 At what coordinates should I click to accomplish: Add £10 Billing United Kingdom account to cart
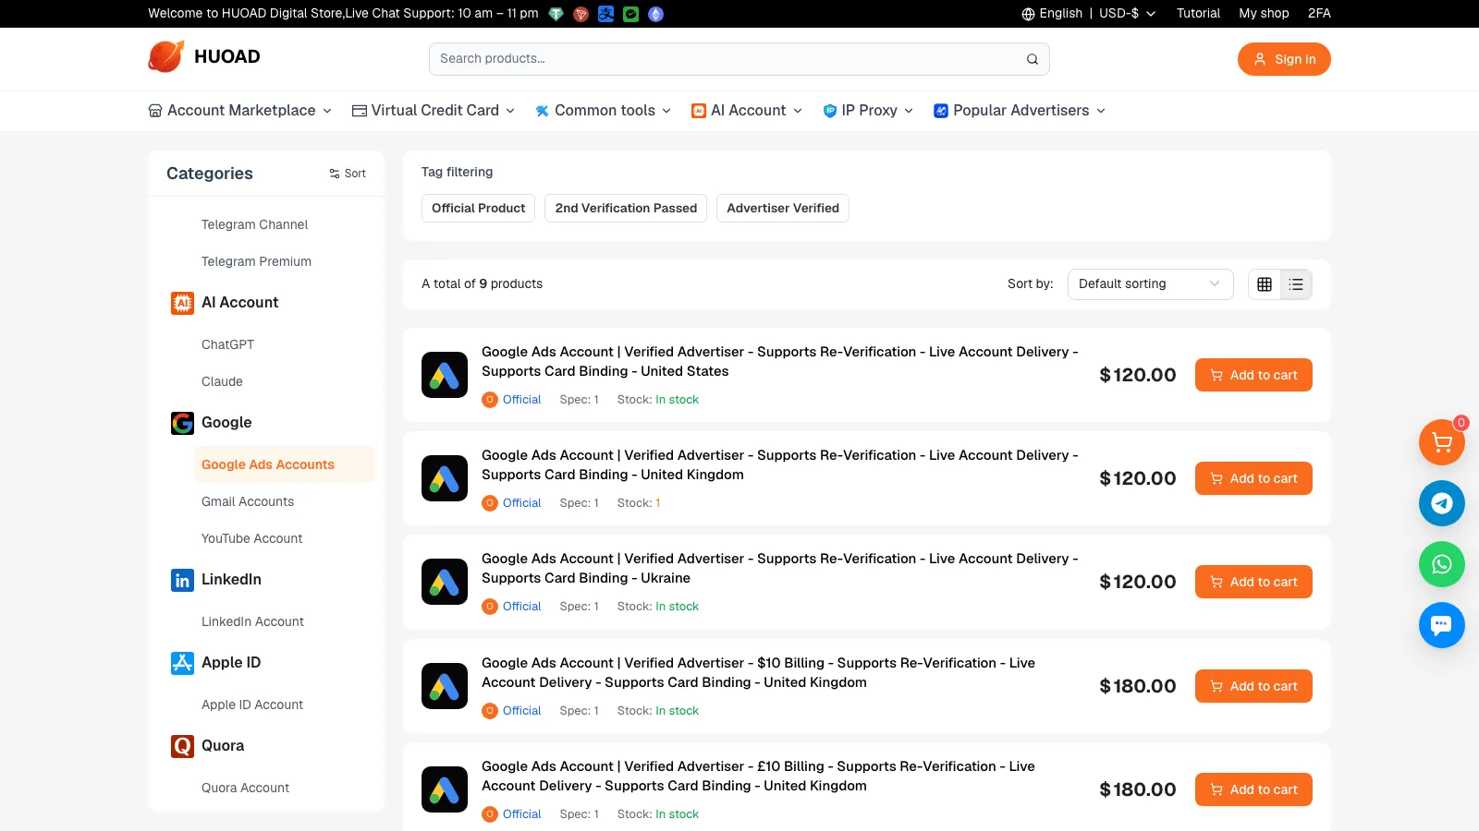pyautogui.click(x=1253, y=789)
